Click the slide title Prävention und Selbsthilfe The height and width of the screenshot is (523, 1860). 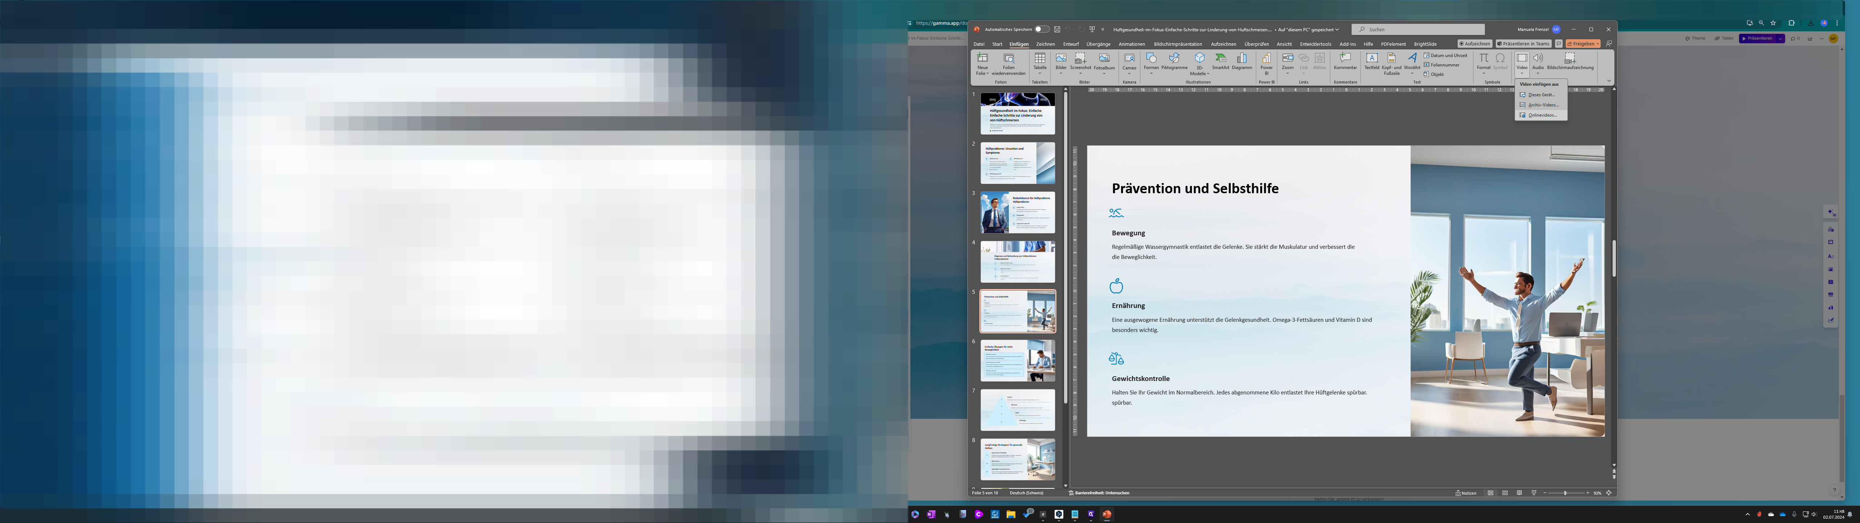point(1195,188)
